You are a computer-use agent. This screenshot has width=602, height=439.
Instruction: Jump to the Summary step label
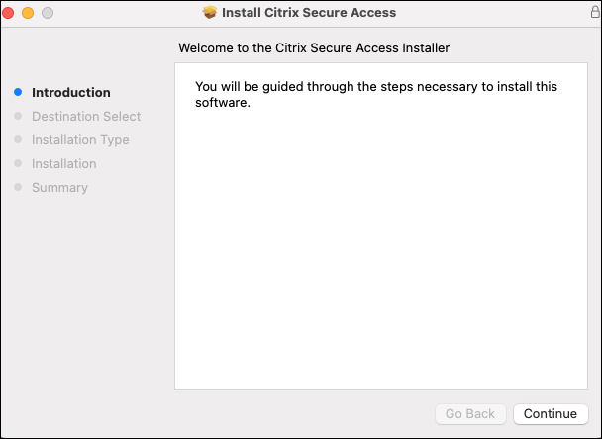(59, 187)
